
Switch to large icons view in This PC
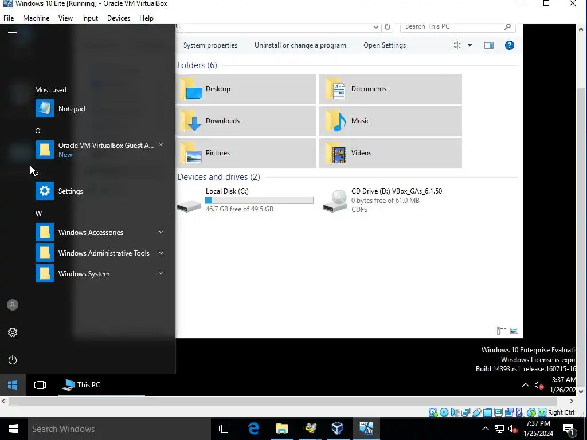(x=514, y=331)
